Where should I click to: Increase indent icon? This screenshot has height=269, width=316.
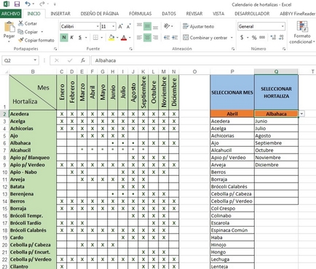(175, 38)
